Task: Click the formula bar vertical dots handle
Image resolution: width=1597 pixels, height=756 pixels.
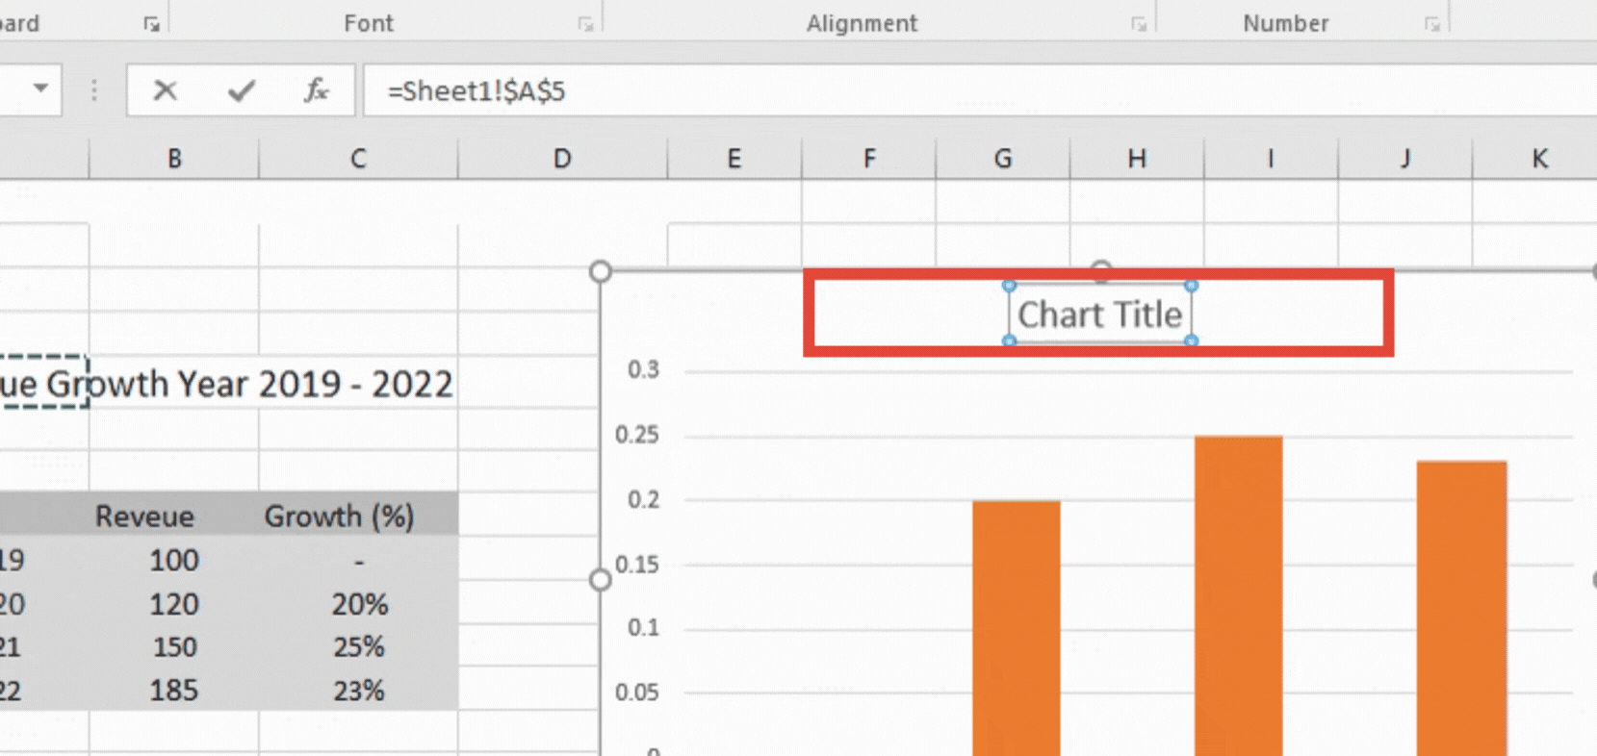Action: pyautogui.click(x=93, y=90)
